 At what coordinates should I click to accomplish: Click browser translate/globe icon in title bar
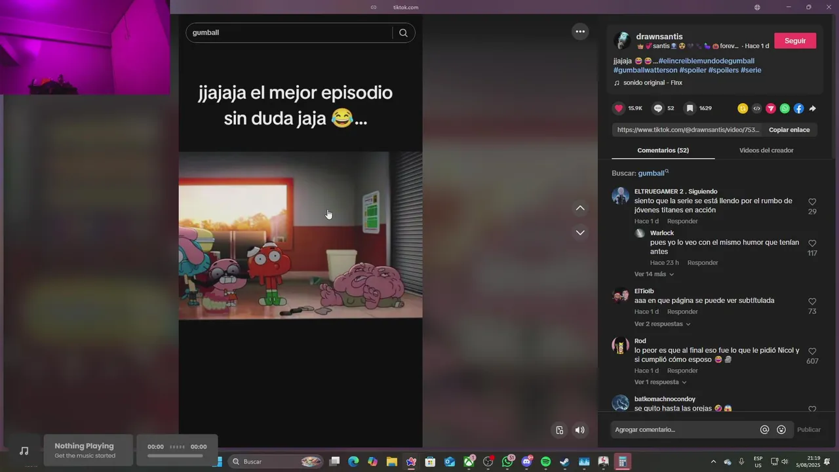pyautogui.click(x=757, y=7)
